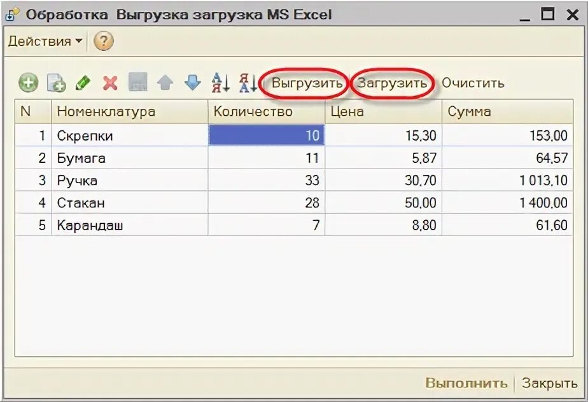
Task: Click the Закрыть button at bottom
Action: (549, 383)
